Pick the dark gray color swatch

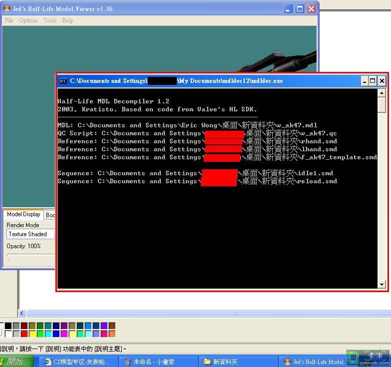click(16, 326)
